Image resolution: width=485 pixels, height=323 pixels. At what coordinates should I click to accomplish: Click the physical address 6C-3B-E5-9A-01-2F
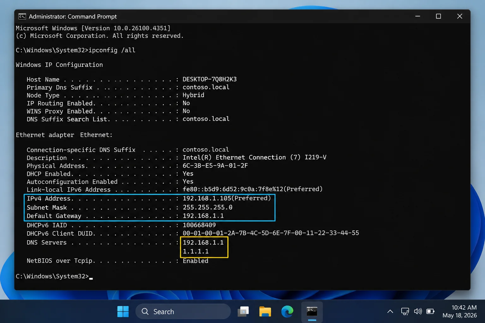click(215, 166)
